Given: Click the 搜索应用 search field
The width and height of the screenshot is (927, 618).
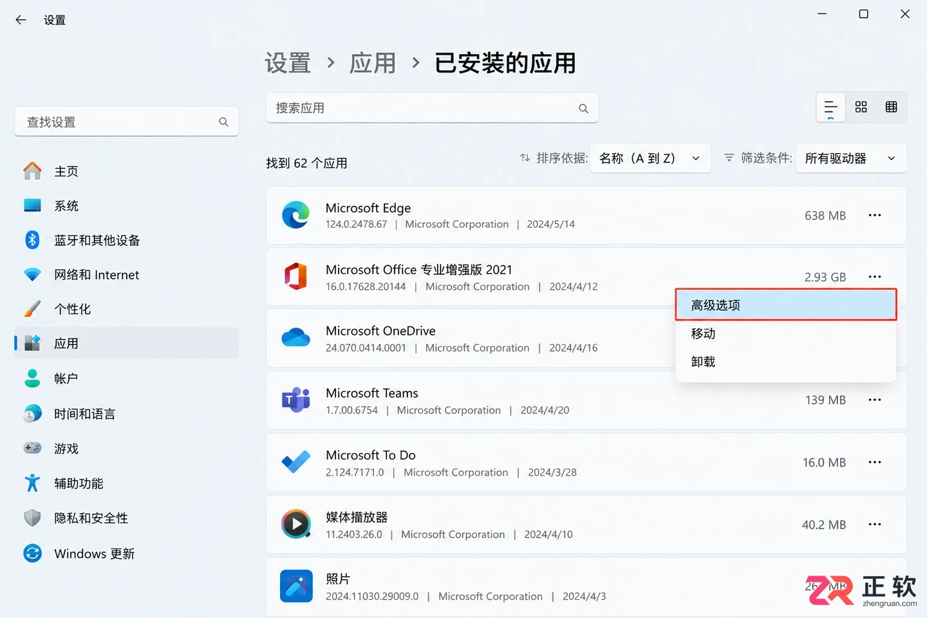Looking at the screenshot, I should coord(432,108).
